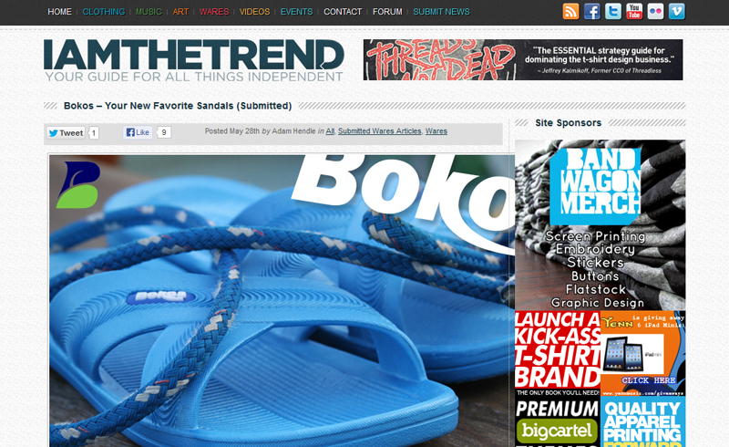Go to the MUSIC section

(x=149, y=12)
